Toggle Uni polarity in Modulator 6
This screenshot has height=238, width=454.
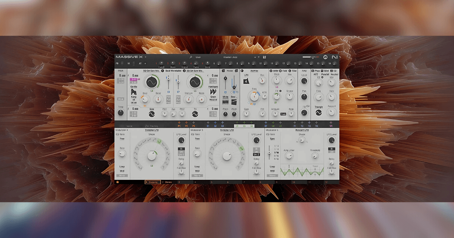point(331,151)
